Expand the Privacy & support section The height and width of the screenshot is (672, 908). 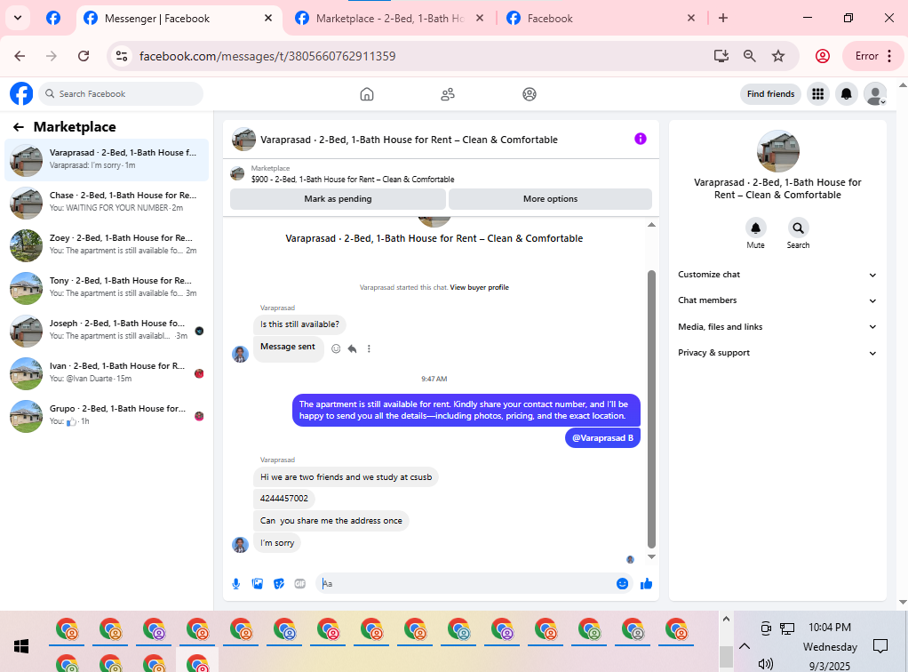(x=777, y=353)
